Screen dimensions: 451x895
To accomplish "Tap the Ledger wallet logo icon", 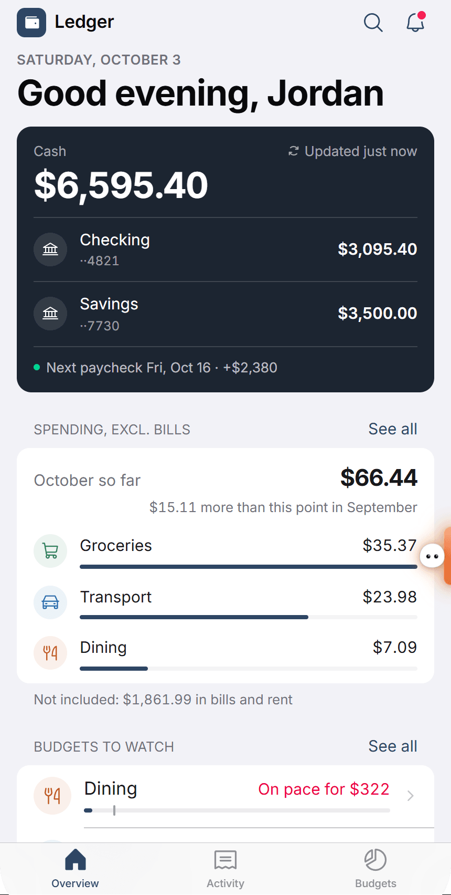I will [31, 23].
